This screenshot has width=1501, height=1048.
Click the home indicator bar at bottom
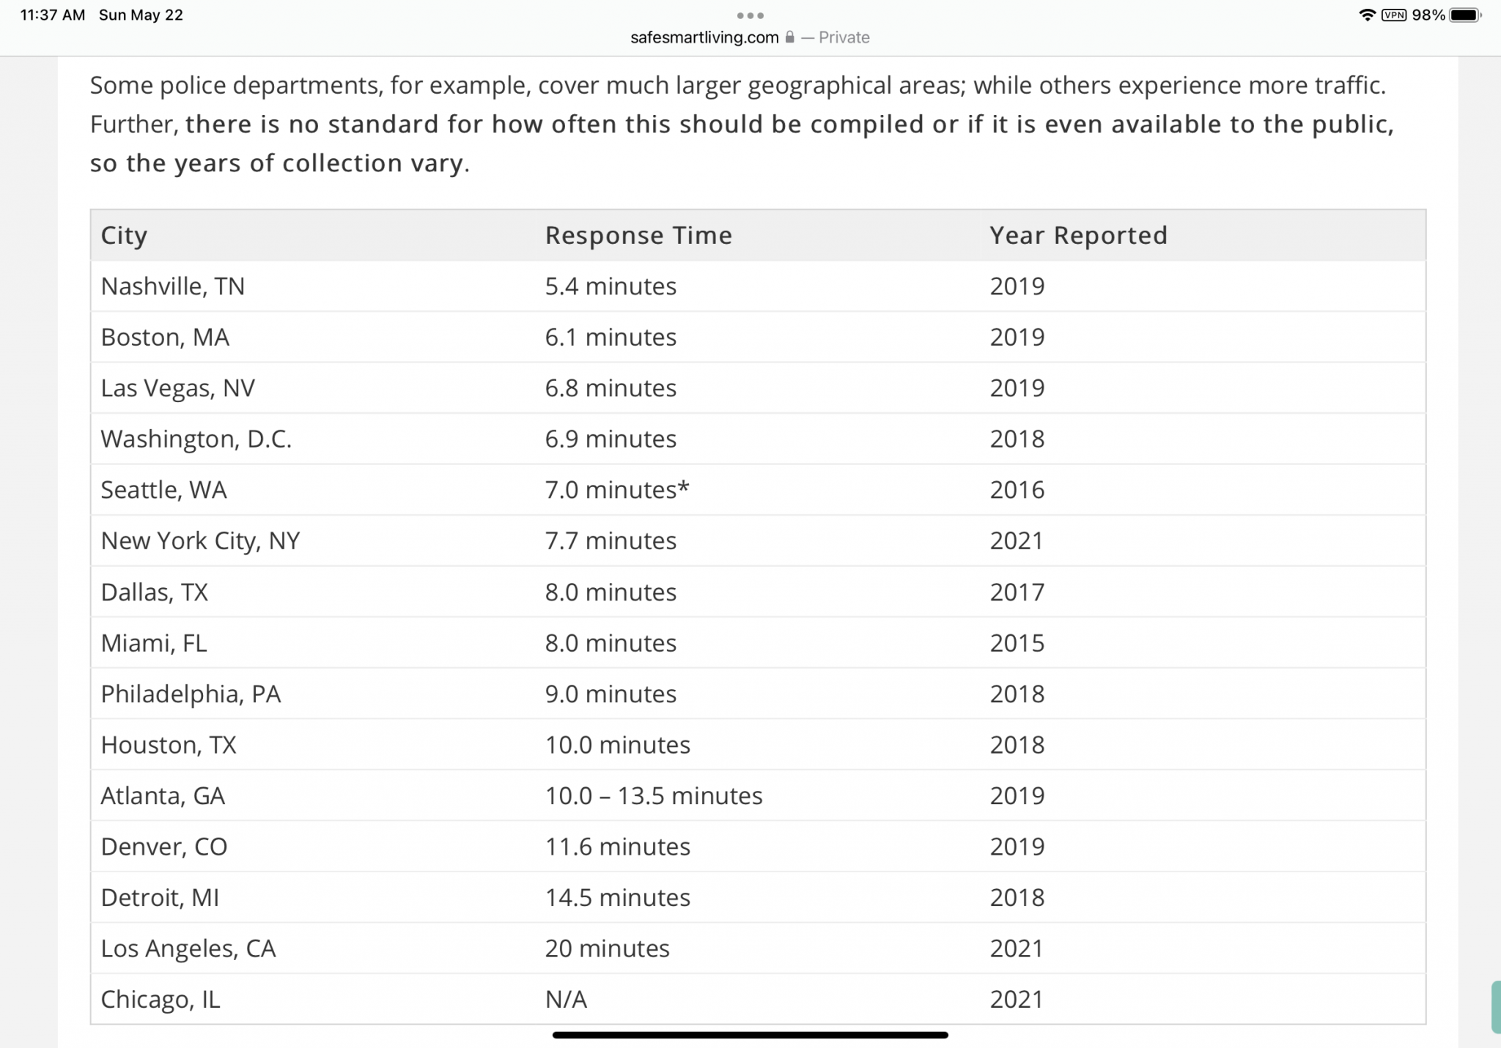pos(750,1035)
